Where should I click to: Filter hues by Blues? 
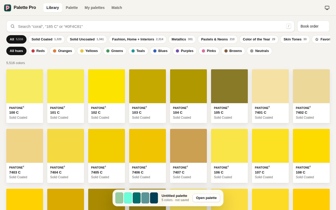160,51
